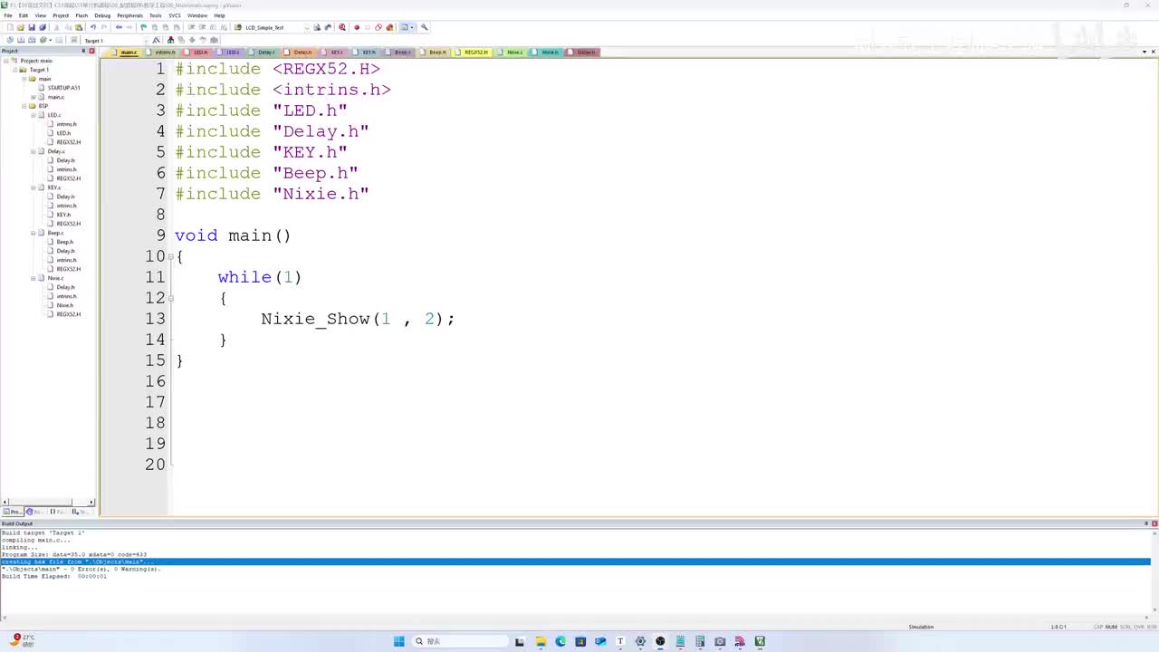Click the Navigate Backwards arrow icon
Image resolution: width=1159 pixels, height=652 pixels.
click(x=119, y=27)
